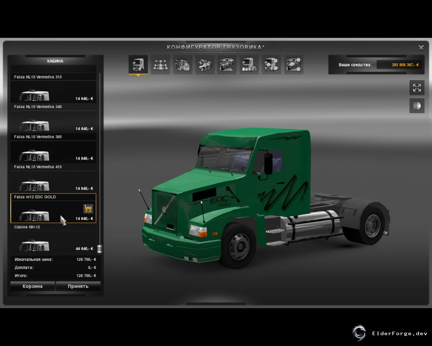
Task: Select the Faixa NL10 Vermelha 360 cabin
Action: [54, 148]
